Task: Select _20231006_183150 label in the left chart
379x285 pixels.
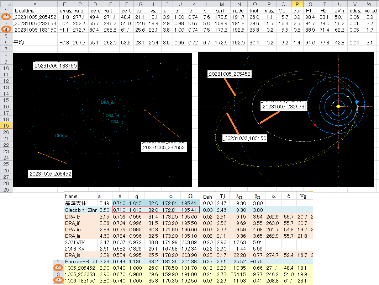Action: [55, 66]
